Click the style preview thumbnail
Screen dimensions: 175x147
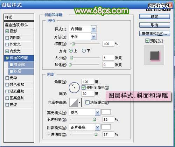(154, 55)
